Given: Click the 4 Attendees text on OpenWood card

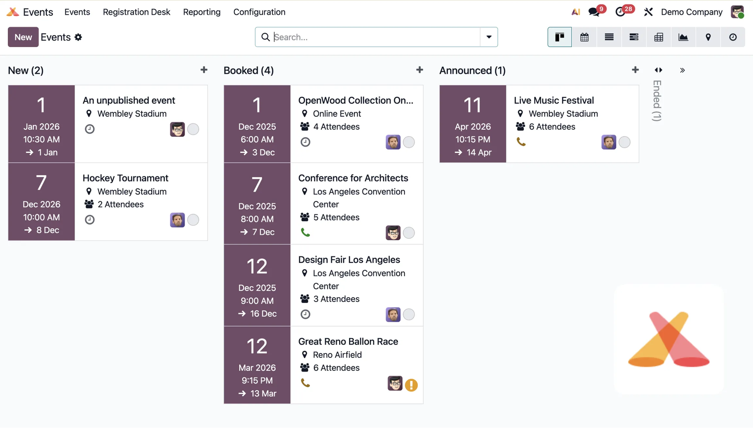Looking at the screenshot, I should [336, 127].
